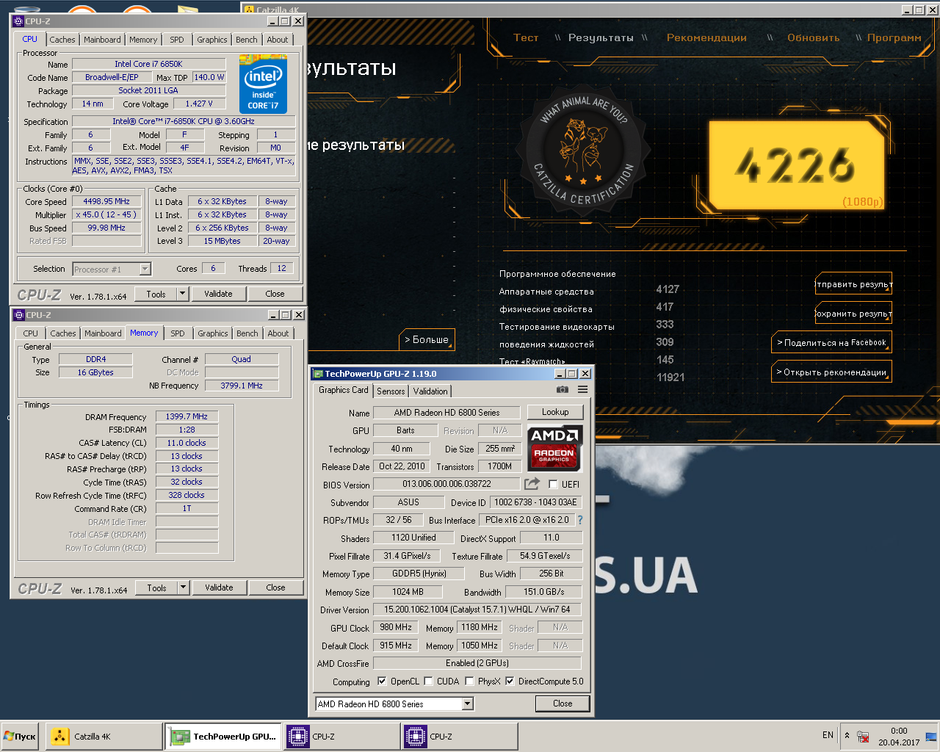Open CPU tab in bottom CPU-Z window

coord(31,333)
